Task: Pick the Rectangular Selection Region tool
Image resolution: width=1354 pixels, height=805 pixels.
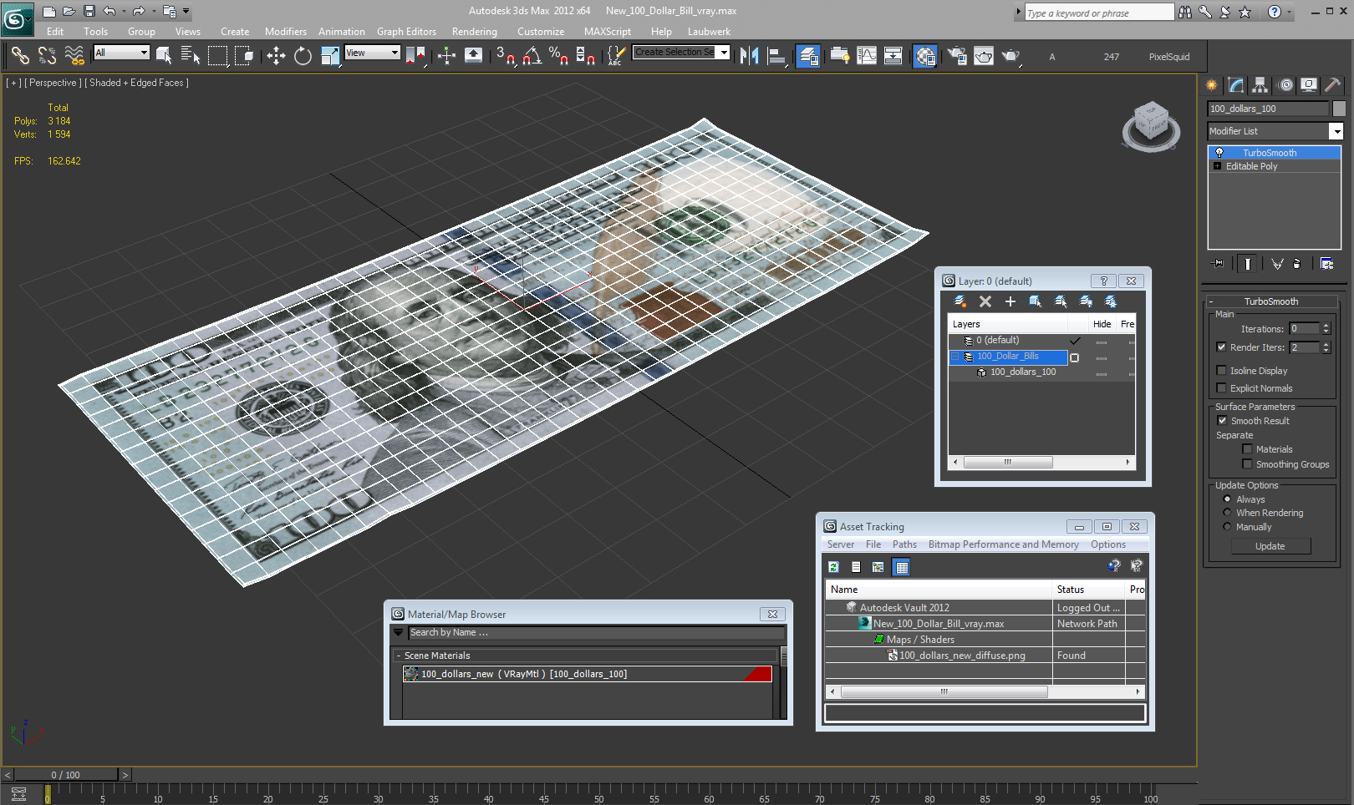Action: pos(217,56)
